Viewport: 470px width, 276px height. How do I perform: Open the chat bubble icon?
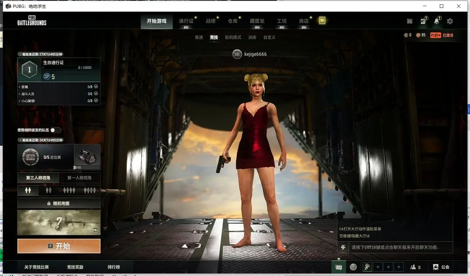tap(339, 267)
